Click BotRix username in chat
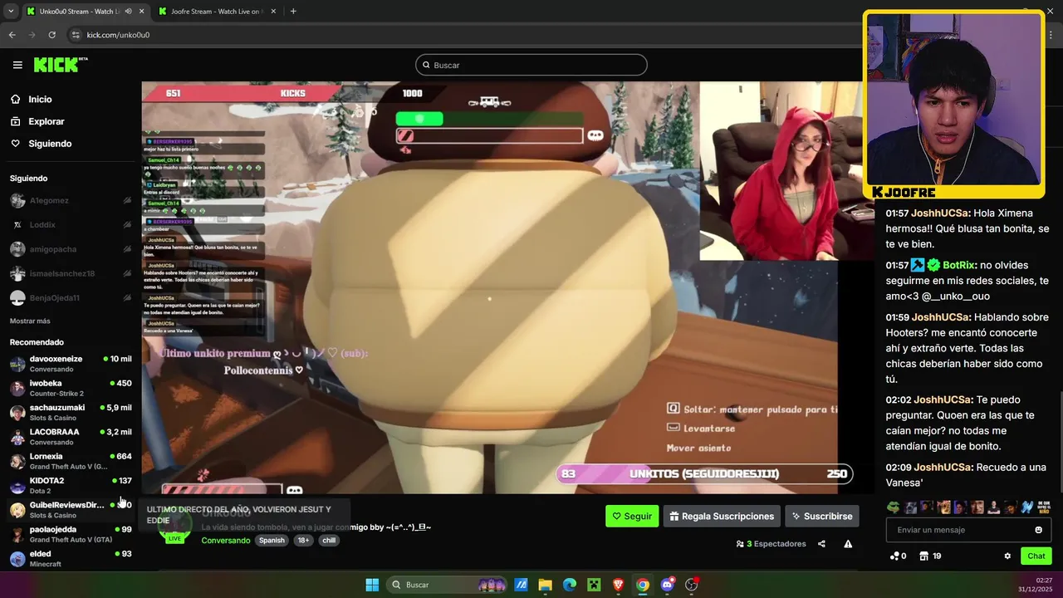1063x598 pixels. point(959,265)
